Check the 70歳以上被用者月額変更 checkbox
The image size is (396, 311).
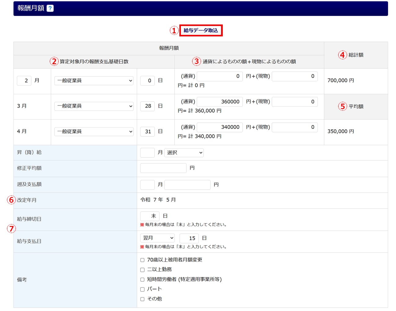tap(142, 260)
